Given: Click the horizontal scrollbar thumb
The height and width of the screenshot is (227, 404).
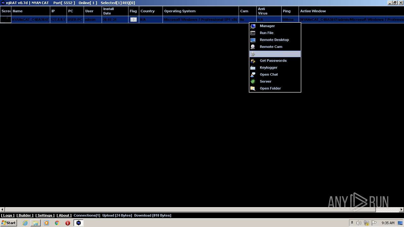Looking at the screenshot, I should tap(190, 209).
